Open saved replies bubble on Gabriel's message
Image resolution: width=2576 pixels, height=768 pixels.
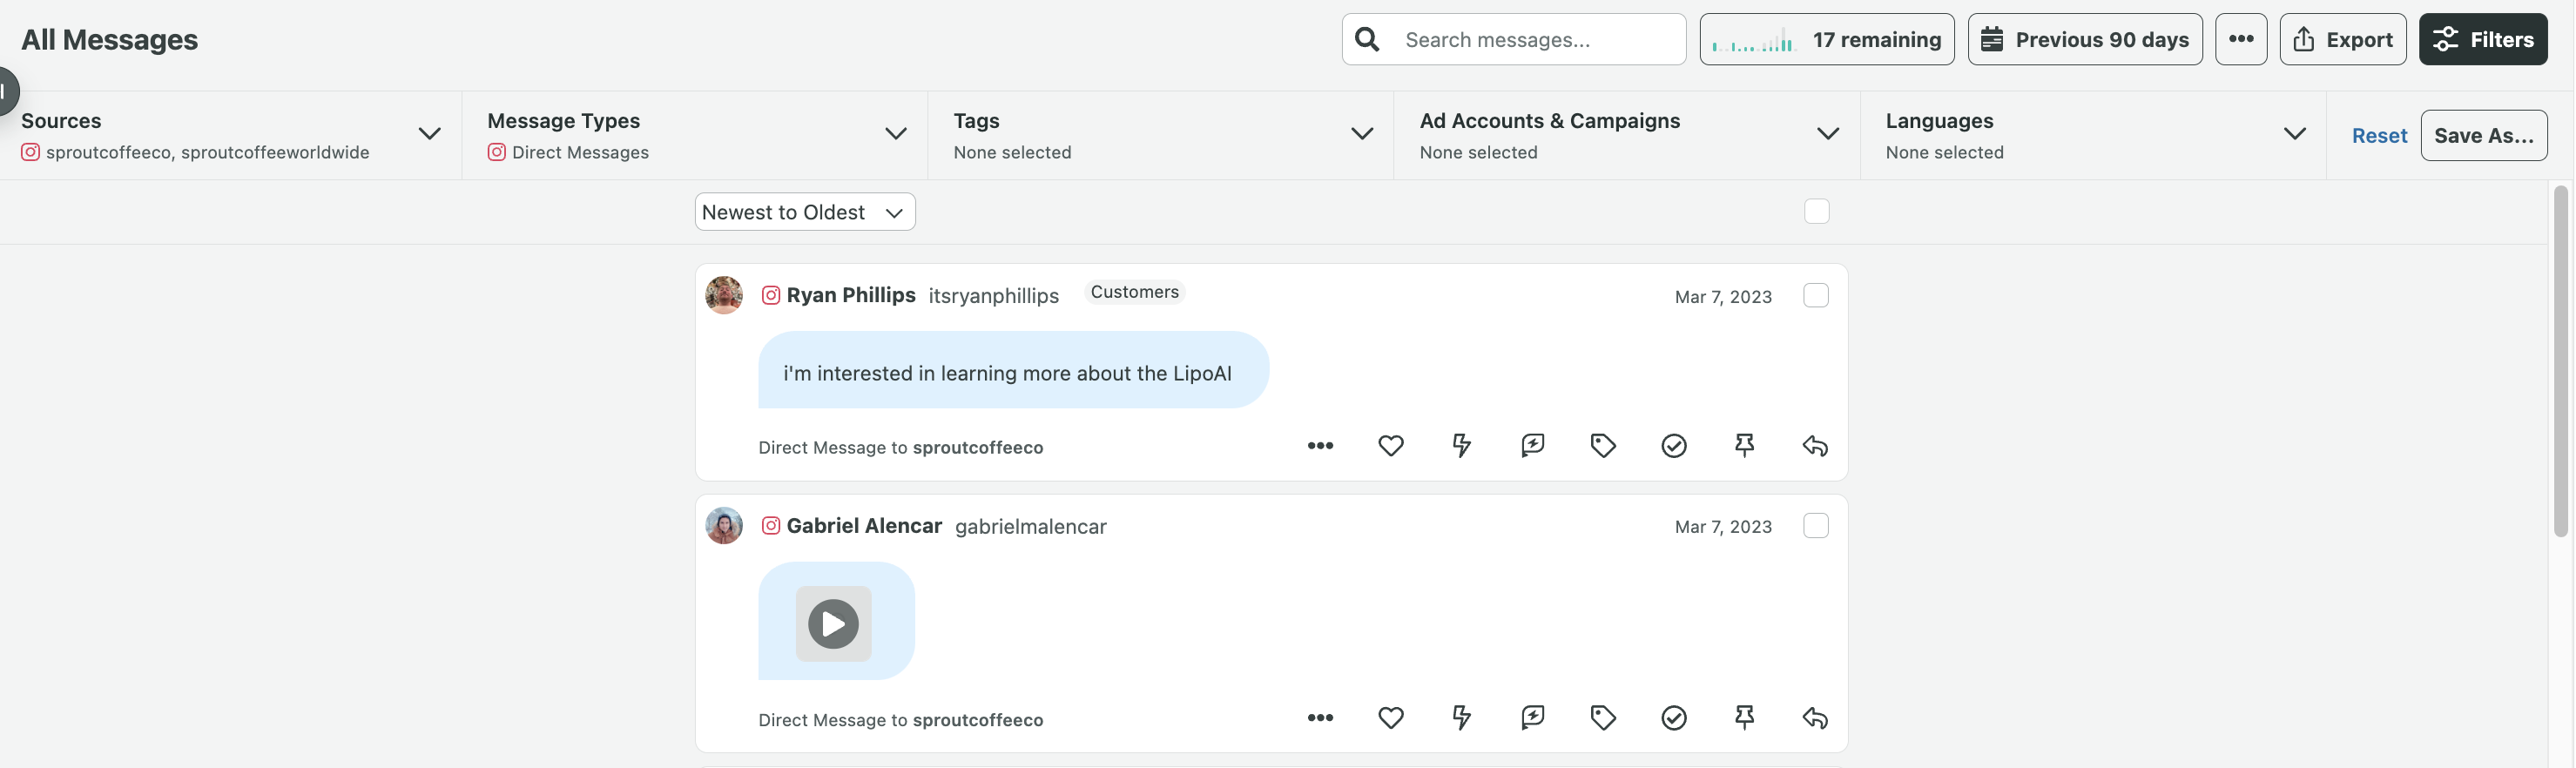pyautogui.click(x=1532, y=718)
